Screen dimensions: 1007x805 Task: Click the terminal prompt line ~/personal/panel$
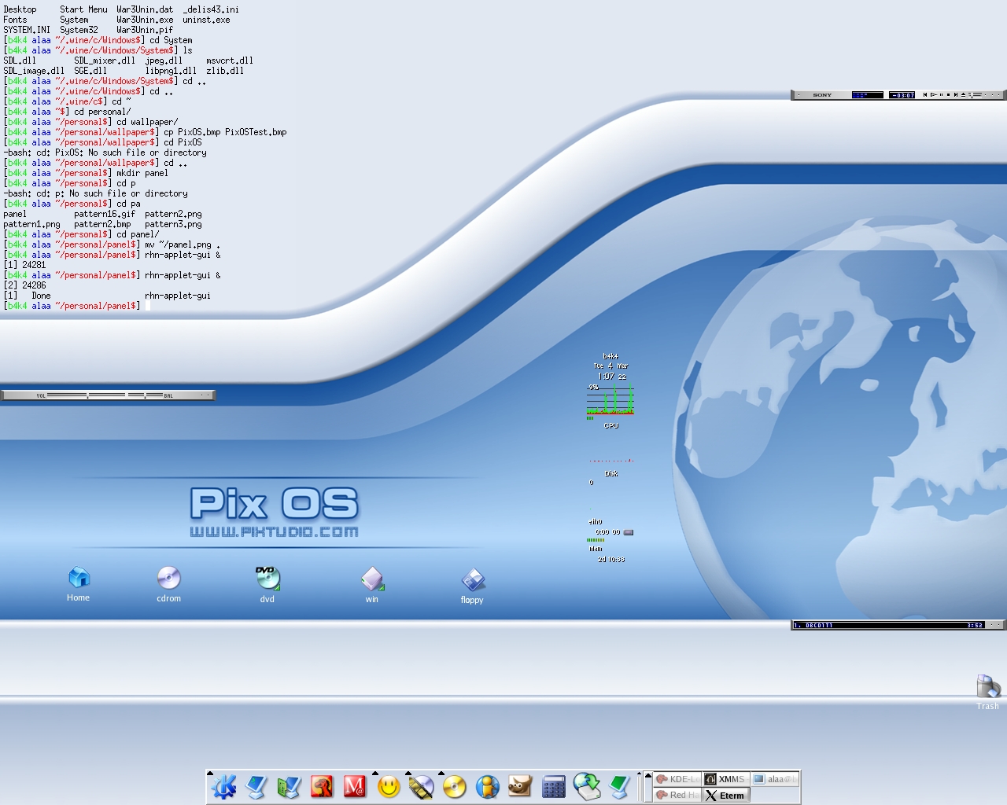pyautogui.click(x=72, y=306)
